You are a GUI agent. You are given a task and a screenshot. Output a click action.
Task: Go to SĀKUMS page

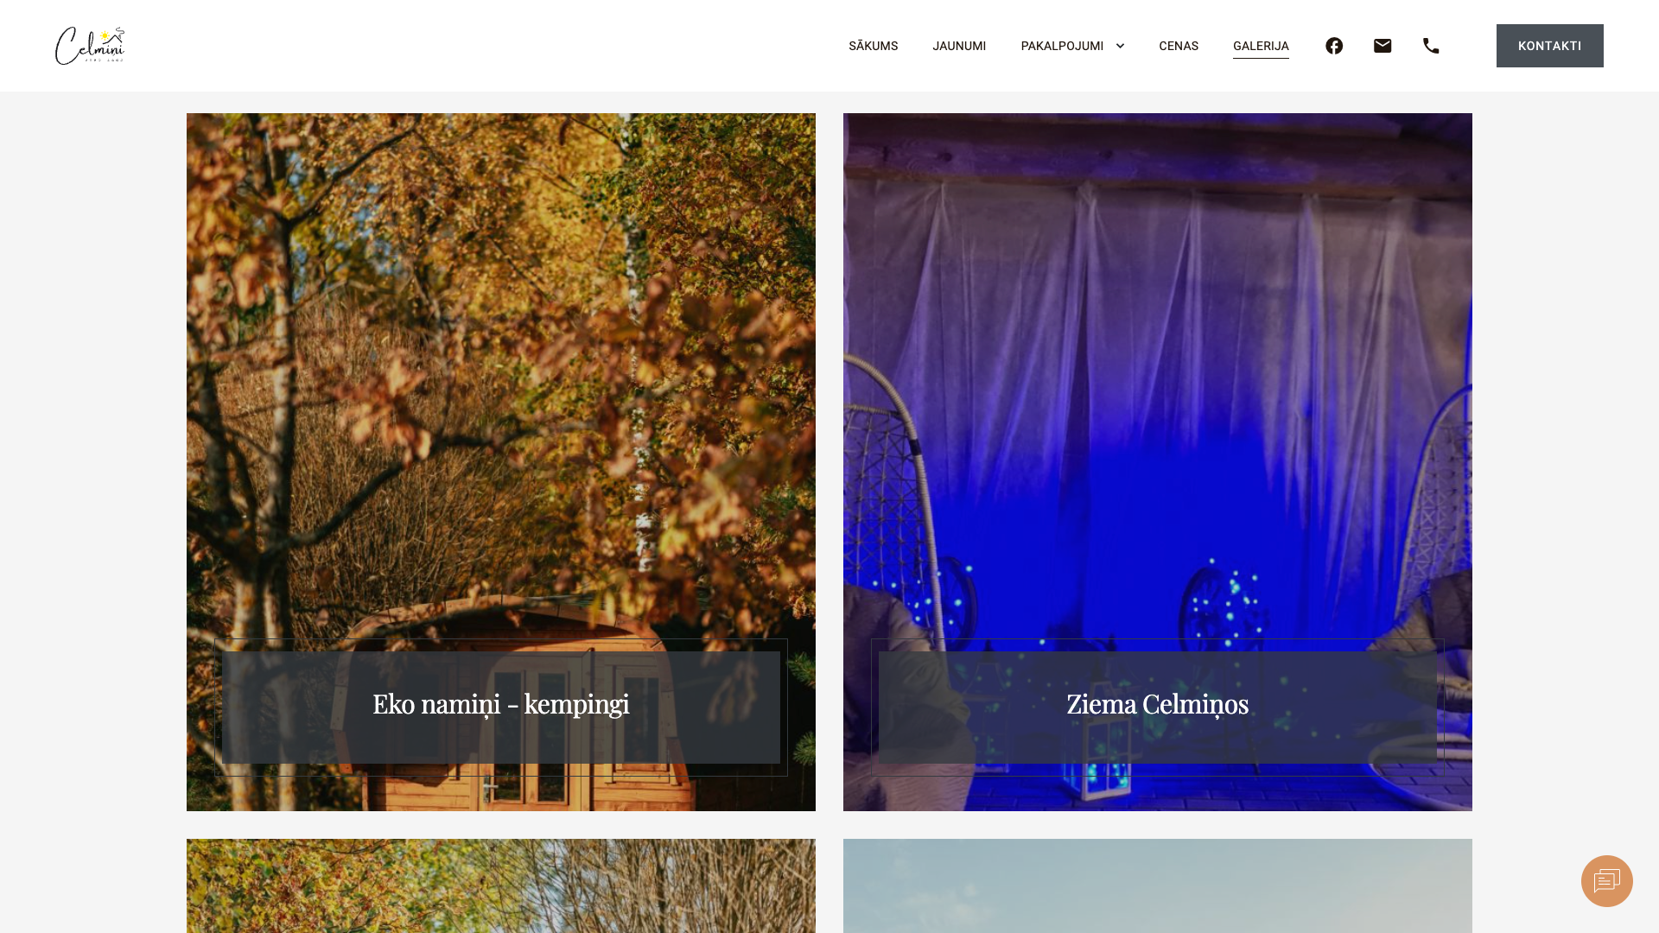point(873,46)
